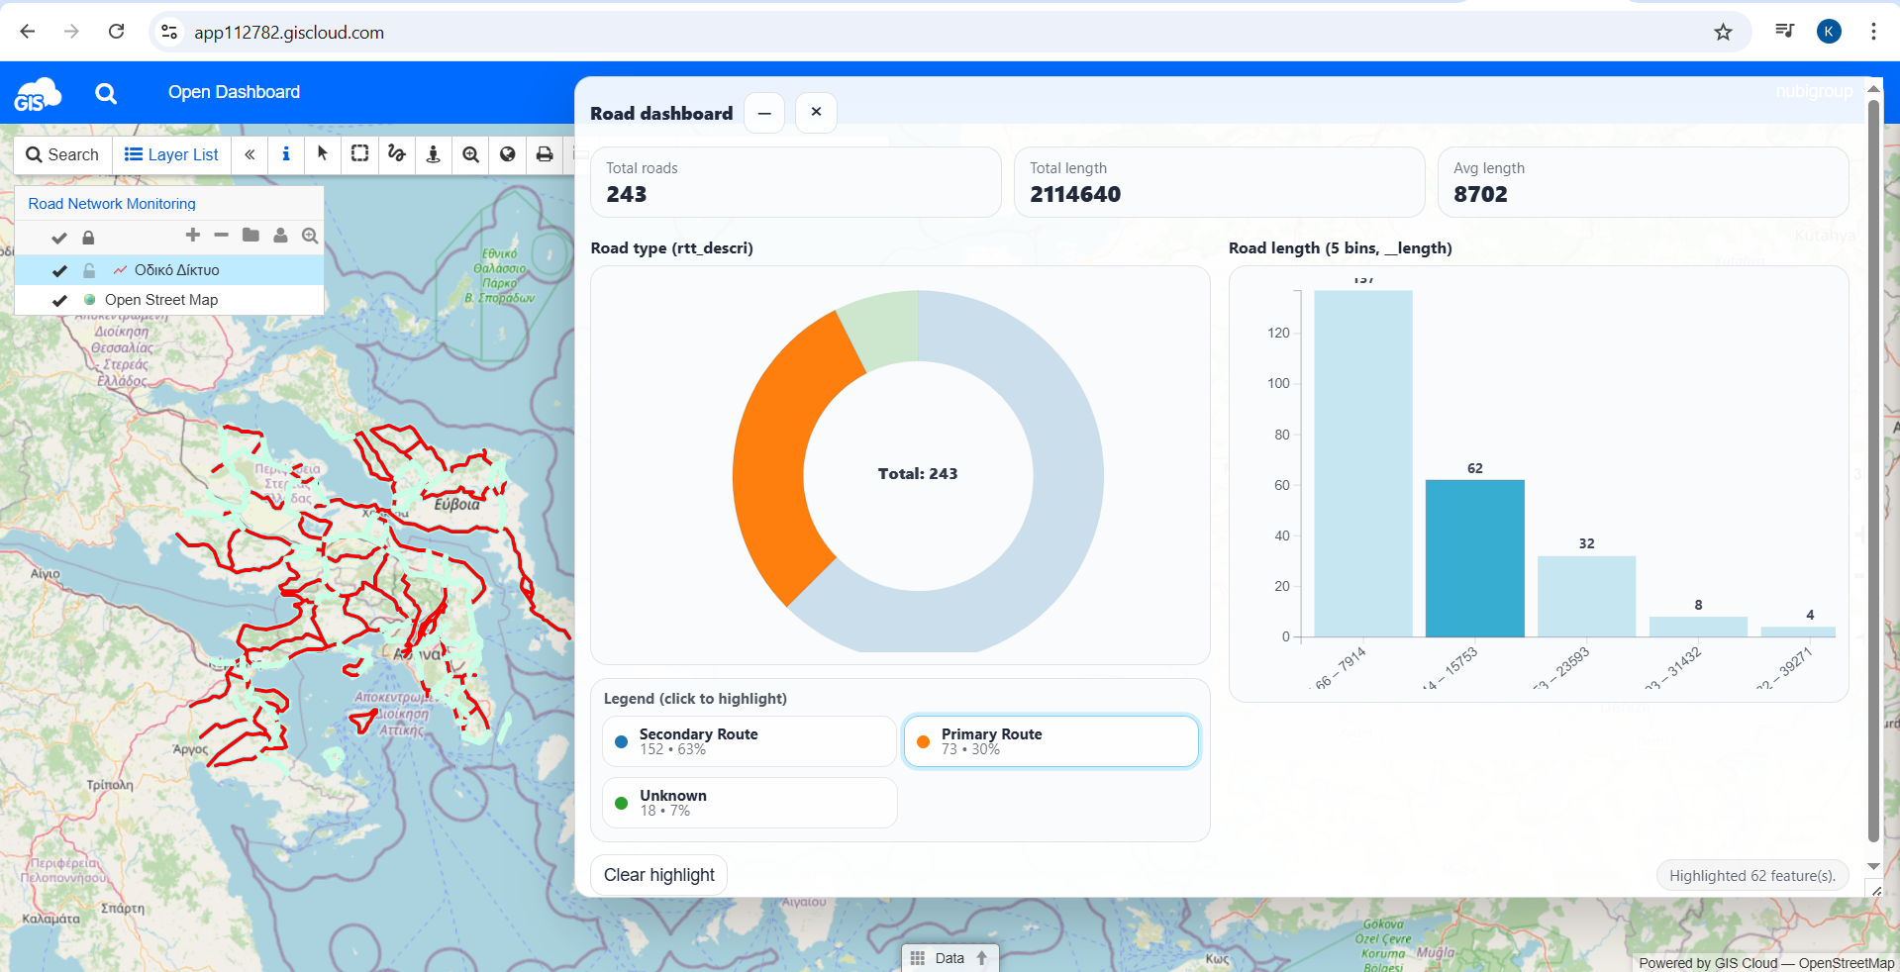Collapse the toolbar with the double chevron
Viewport: 1900px width, 972px height.
250,154
